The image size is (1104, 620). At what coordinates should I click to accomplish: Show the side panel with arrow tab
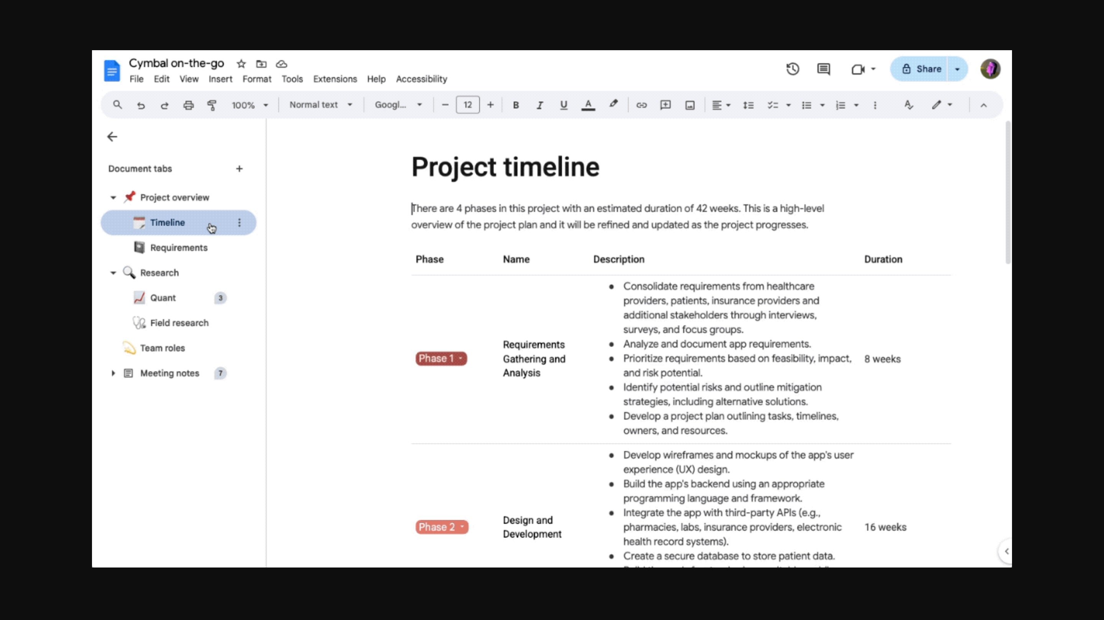point(1006,551)
